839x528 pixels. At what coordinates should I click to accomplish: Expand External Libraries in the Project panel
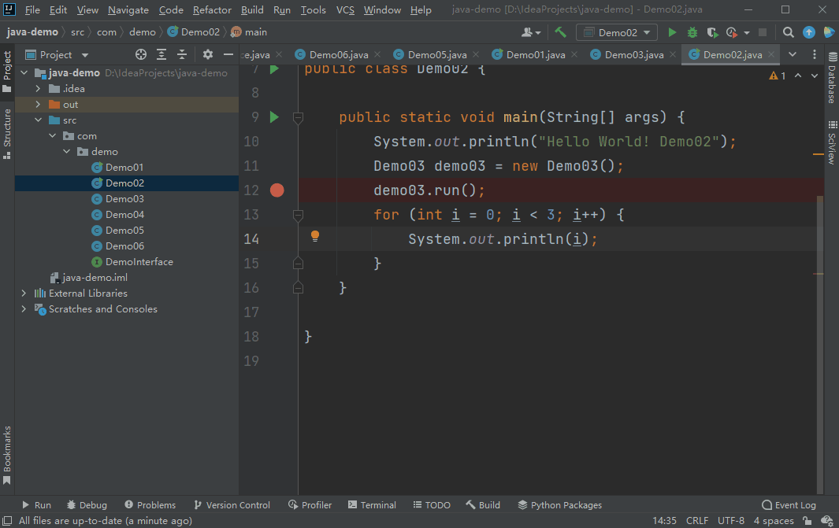click(24, 293)
